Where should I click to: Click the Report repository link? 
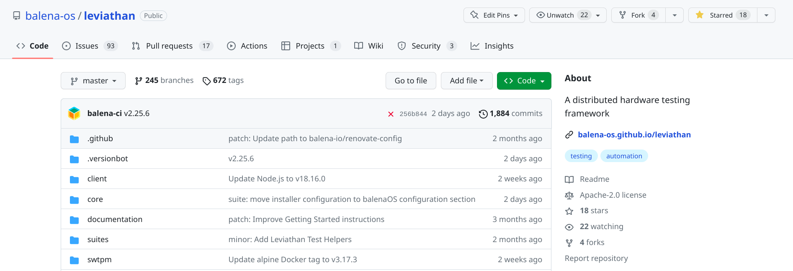596,258
